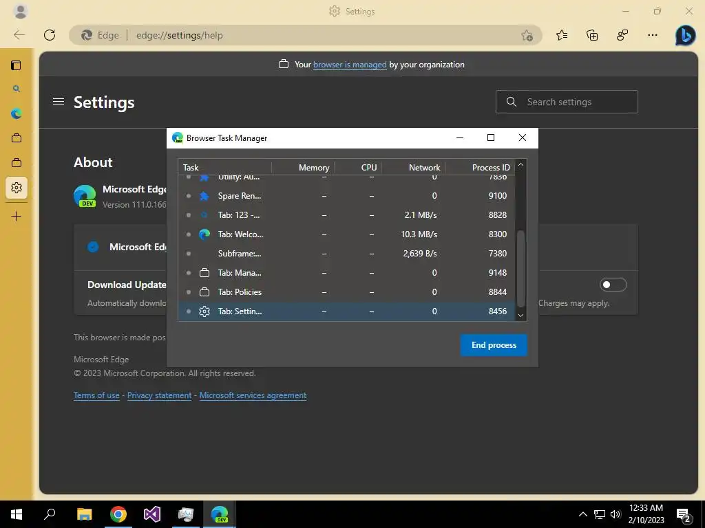The width and height of the screenshot is (705, 528).
Task: Sort by Network column header
Action: pyautogui.click(x=414, y=168)
